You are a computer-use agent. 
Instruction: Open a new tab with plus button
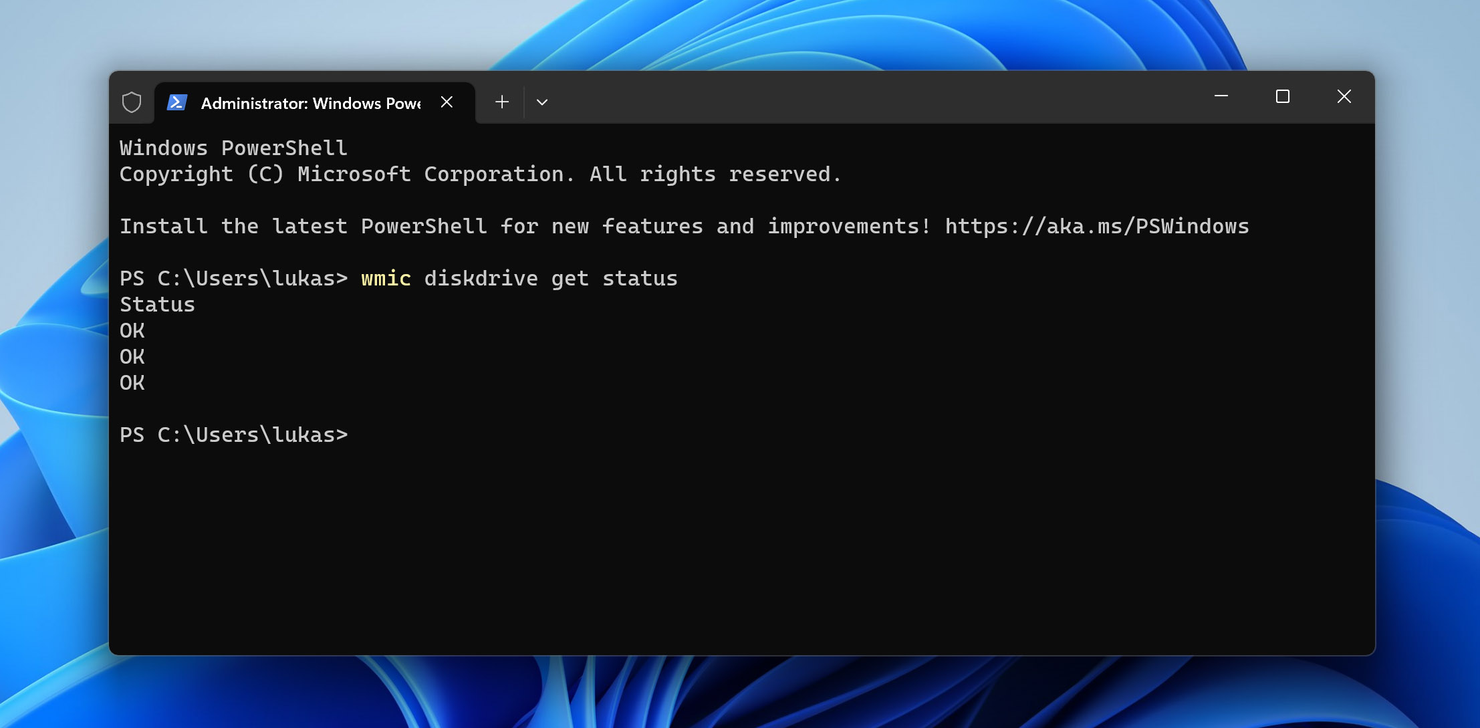point(502,102)
